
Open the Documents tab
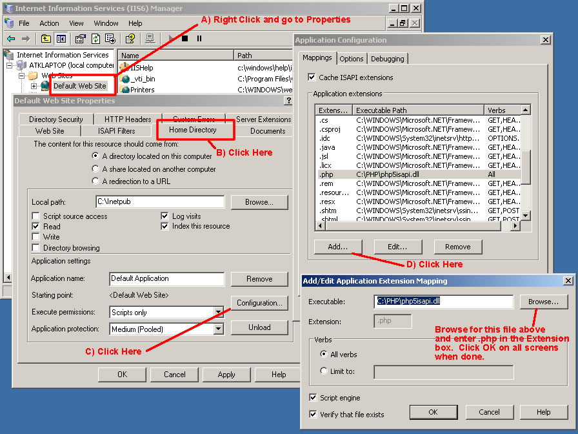tap(268, 130)
